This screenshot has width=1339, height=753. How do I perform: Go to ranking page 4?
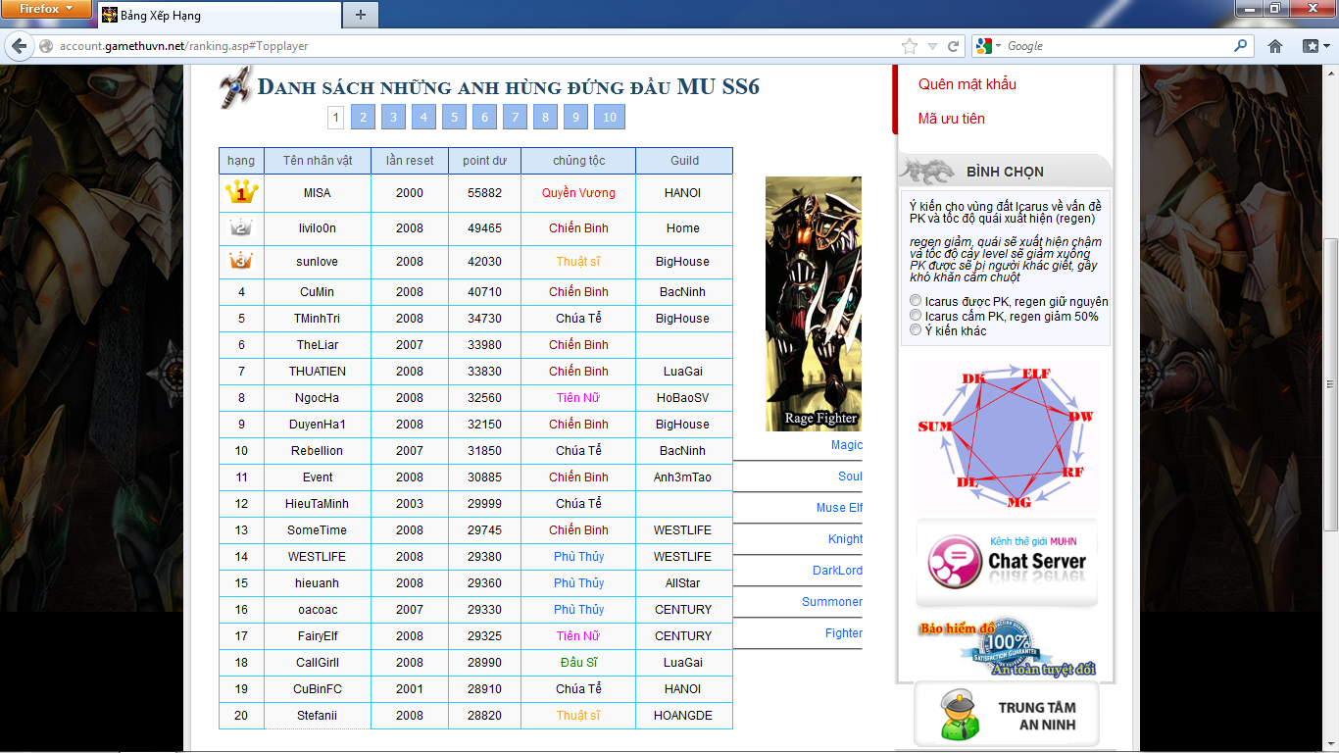pos(423,118)
